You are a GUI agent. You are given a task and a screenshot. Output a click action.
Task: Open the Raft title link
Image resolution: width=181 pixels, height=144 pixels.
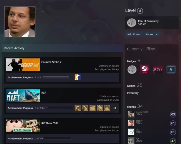click(x=44, y=93)
